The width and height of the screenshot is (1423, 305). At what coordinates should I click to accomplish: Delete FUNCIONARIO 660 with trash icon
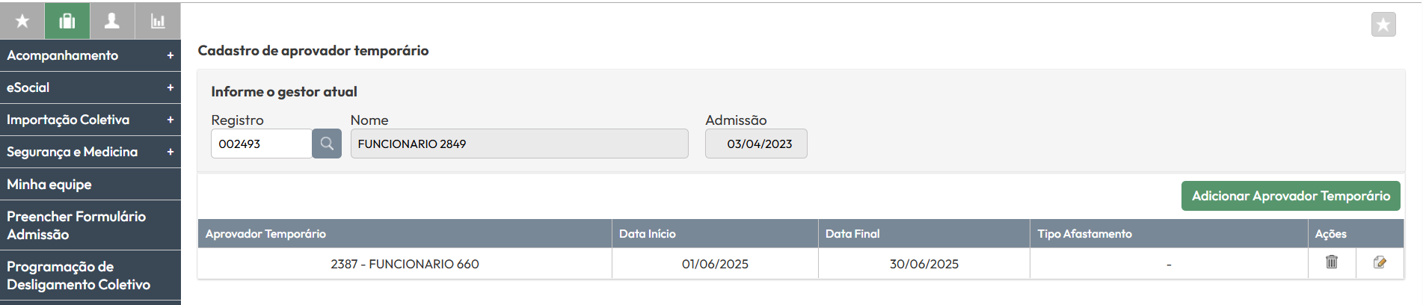coord(1332,262)
